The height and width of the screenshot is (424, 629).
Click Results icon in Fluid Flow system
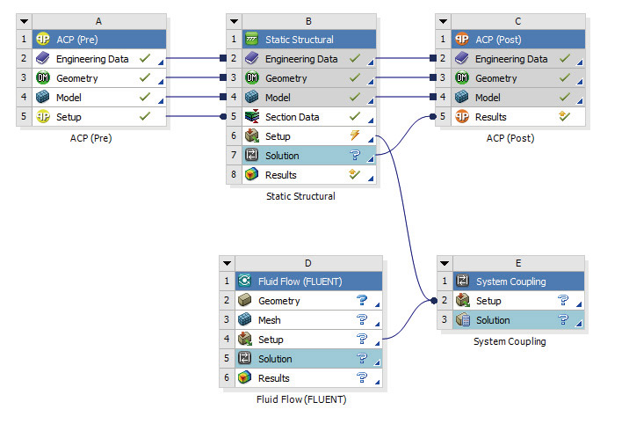pyautogui.click(x=245, y=377)
